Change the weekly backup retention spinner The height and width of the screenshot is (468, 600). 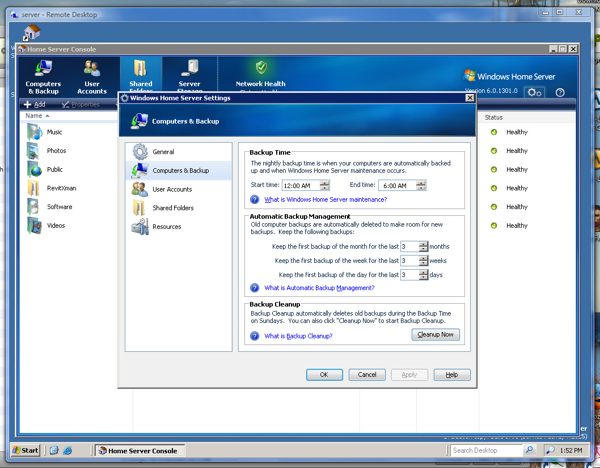424,261
